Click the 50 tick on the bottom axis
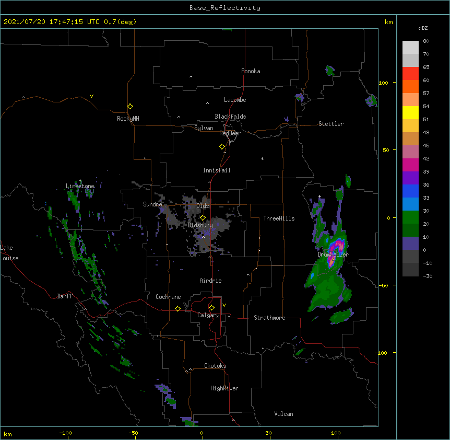The width and height of the screenshot is (450, 440). click(268, 433)
